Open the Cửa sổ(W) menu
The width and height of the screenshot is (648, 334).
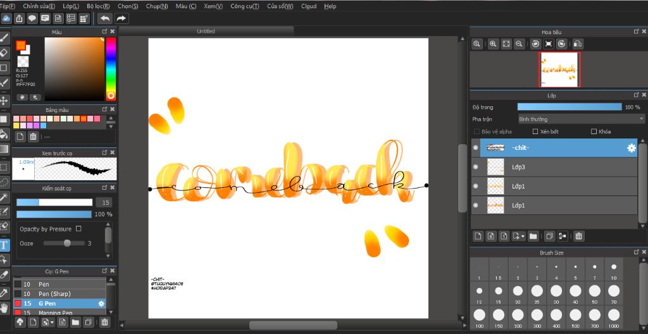280,6
